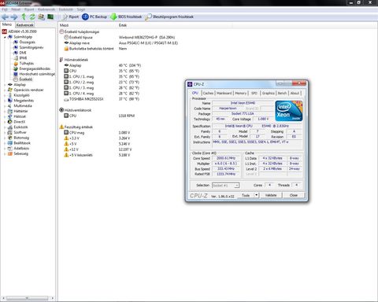Open the Súgó menu
This screenshot has width=378, height=302.
[x=81, y=9]
